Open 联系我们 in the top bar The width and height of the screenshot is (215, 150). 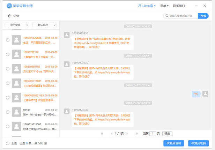click(x=179, y=6)
